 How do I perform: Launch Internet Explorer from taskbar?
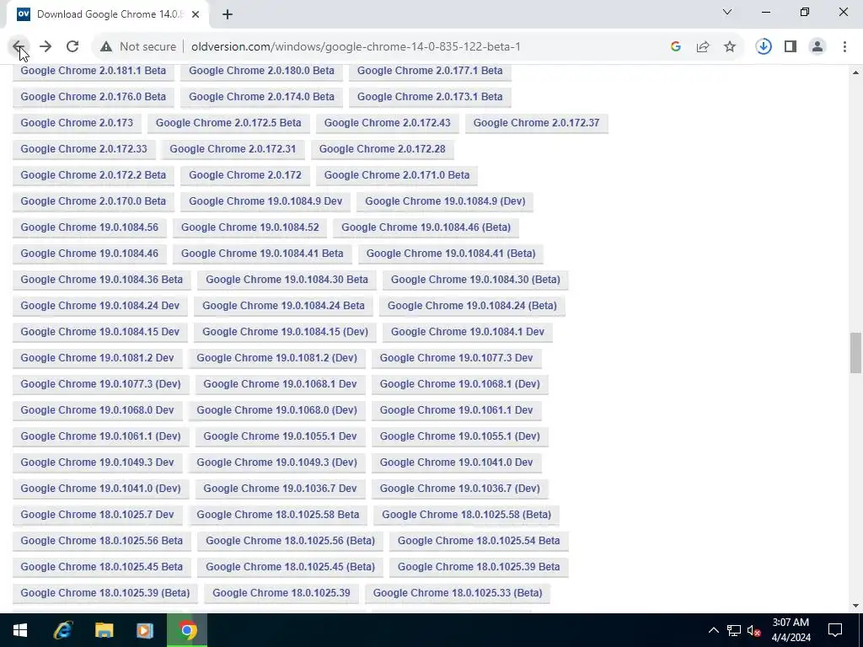coord(62,630)
